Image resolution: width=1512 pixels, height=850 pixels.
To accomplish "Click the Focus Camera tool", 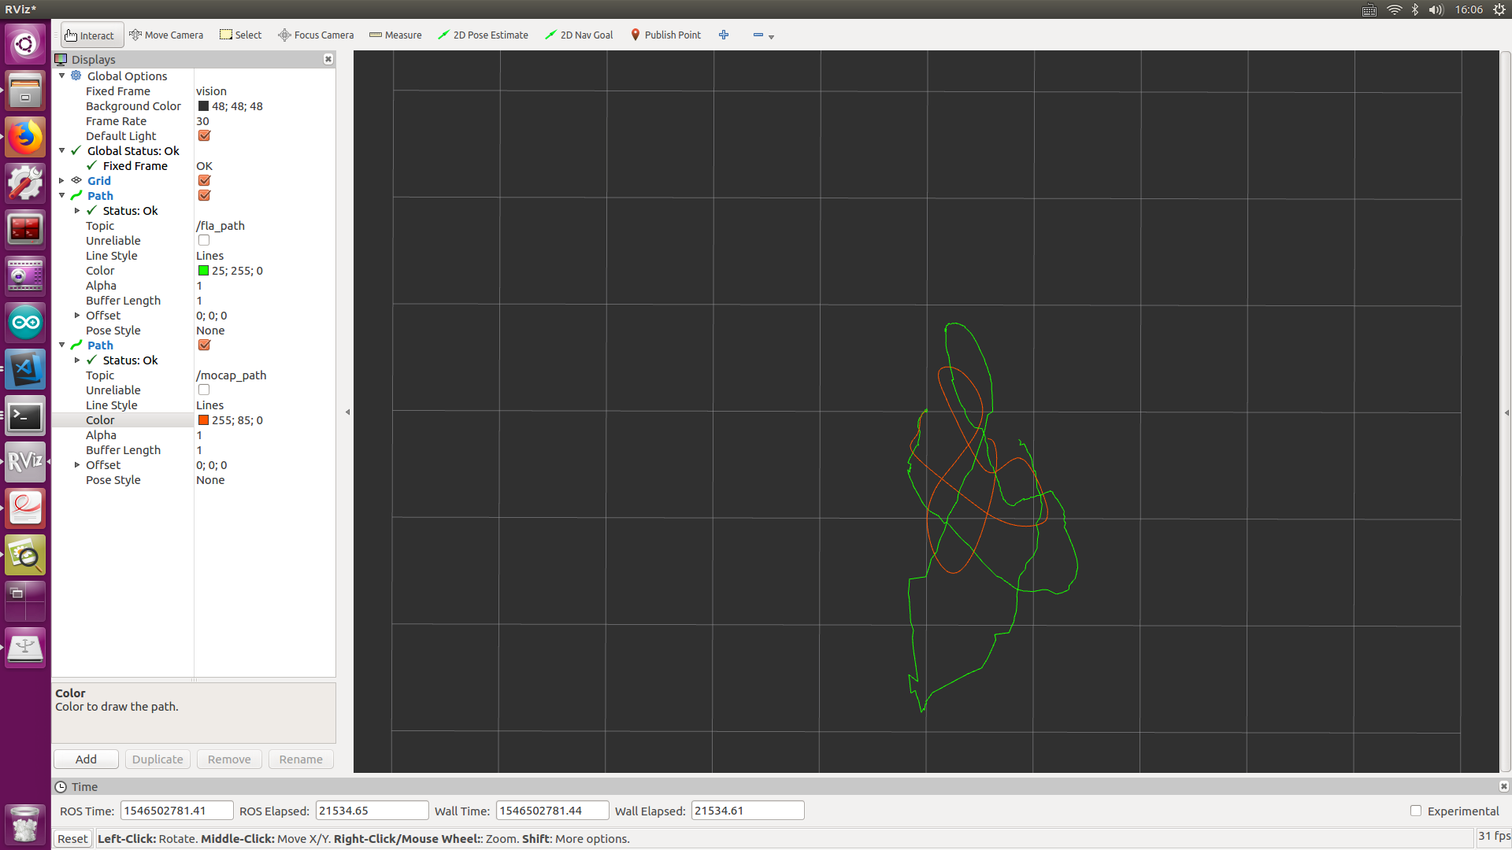I will (316, 35).
